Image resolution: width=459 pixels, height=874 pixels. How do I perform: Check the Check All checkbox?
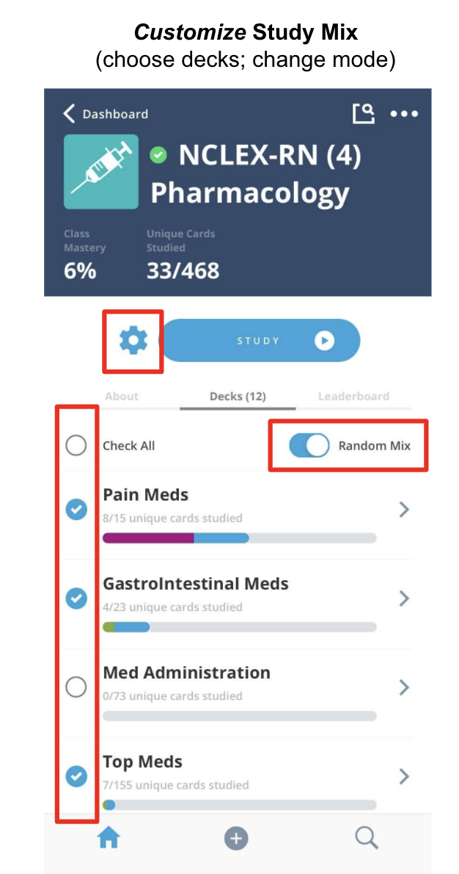click(x=76, y=445)
